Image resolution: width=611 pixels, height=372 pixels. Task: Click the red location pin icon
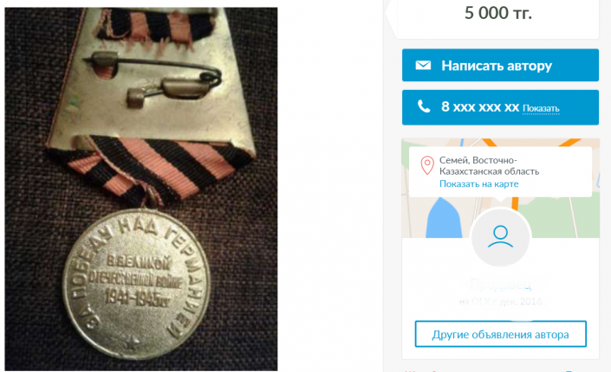tap(427, 165)
